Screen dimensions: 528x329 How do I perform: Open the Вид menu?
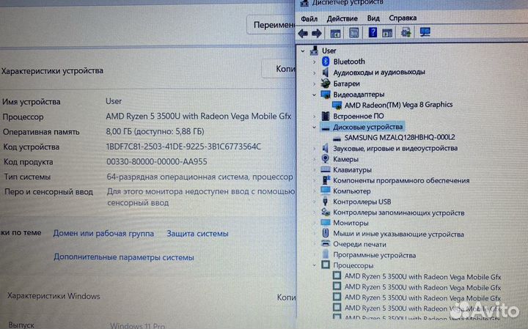(373, 18)
